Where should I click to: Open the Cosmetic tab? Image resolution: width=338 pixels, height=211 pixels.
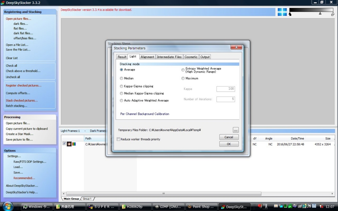[191, 57]
